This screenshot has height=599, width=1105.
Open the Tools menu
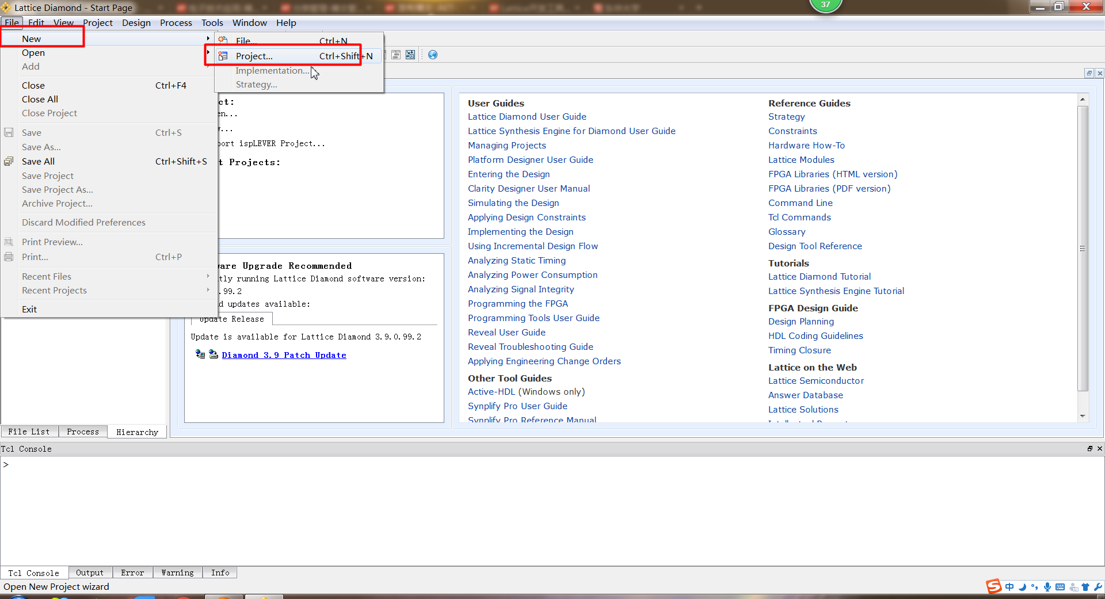[x=212, y=22]
